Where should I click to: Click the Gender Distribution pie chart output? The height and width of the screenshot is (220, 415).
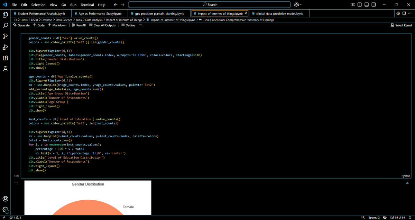(x=88, y=198)
